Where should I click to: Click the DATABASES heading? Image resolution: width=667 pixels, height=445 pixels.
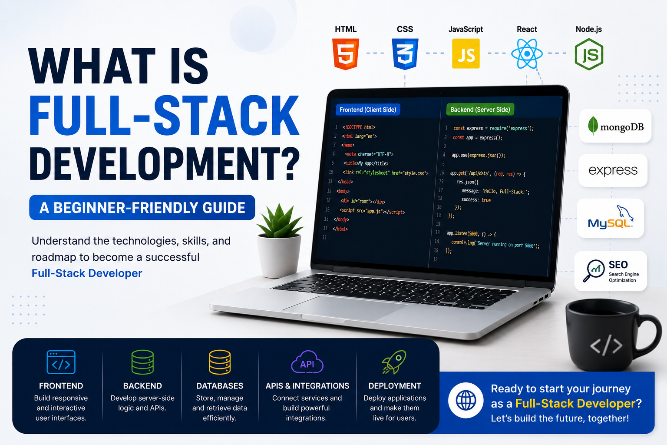click(220, 386)
